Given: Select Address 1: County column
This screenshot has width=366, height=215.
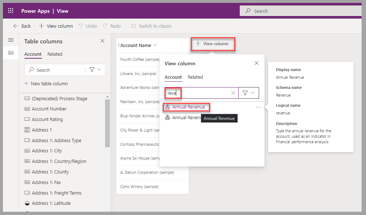Looking at the screenshot, I should 47,172.
